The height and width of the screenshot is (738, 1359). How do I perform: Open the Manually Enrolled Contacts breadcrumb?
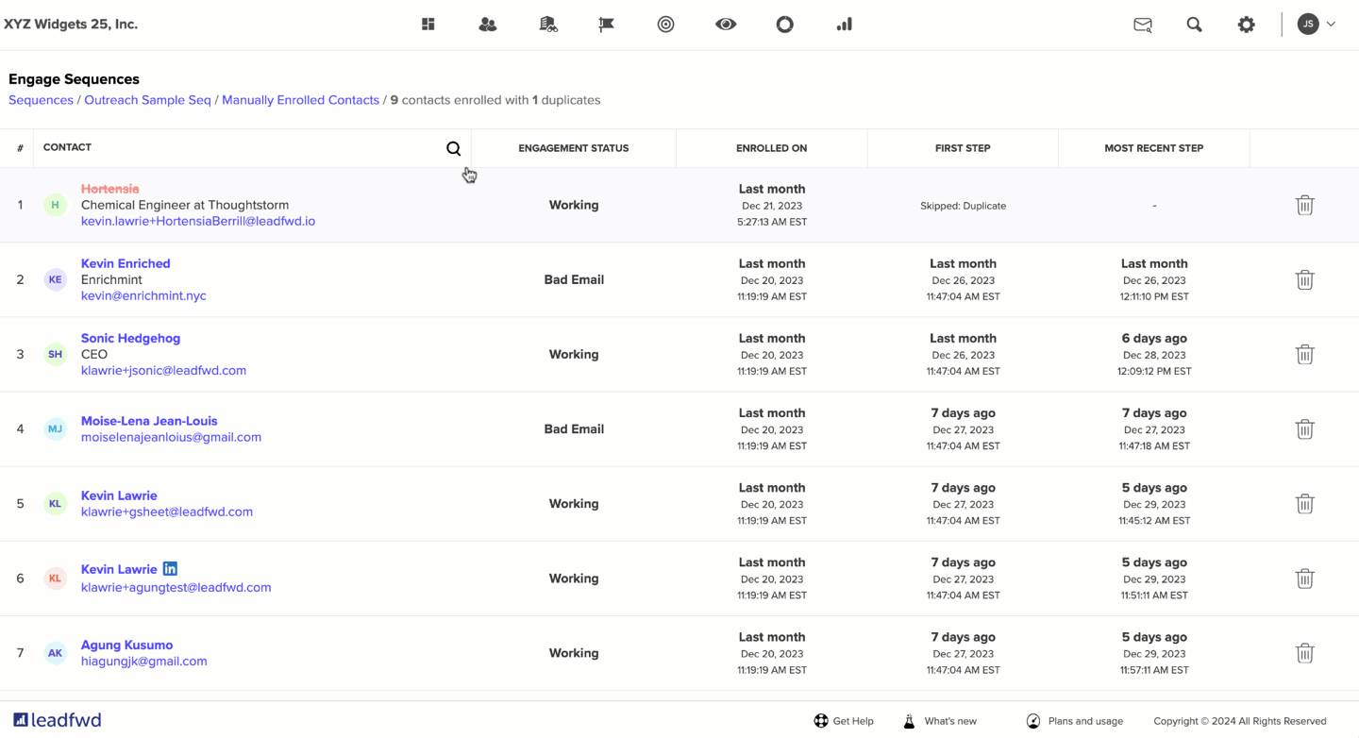[x=300, y=100]
